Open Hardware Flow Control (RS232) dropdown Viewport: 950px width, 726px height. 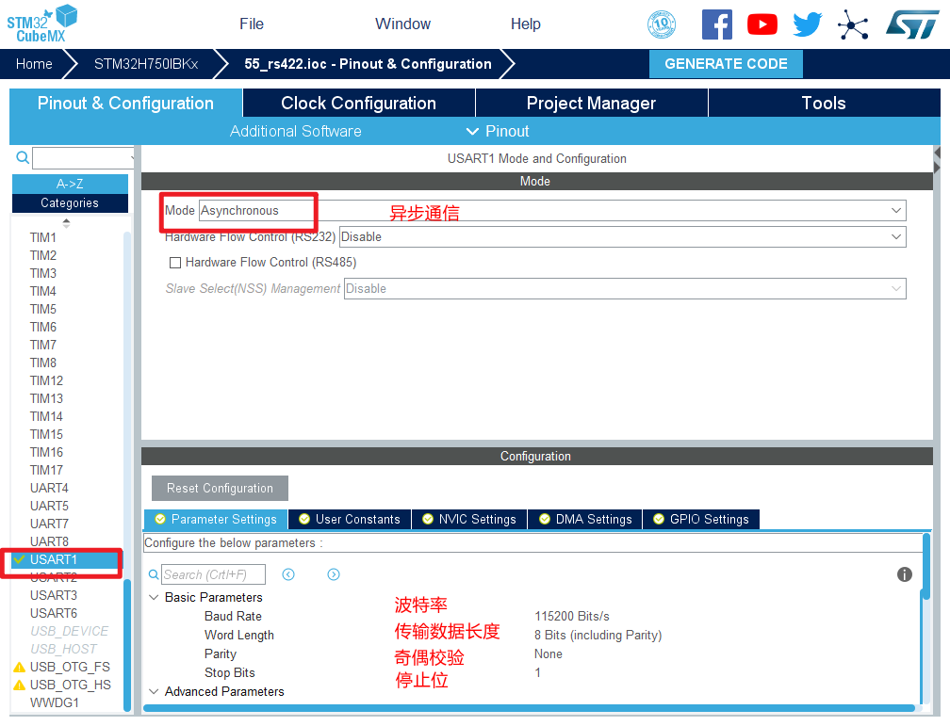tap(622, 237)
